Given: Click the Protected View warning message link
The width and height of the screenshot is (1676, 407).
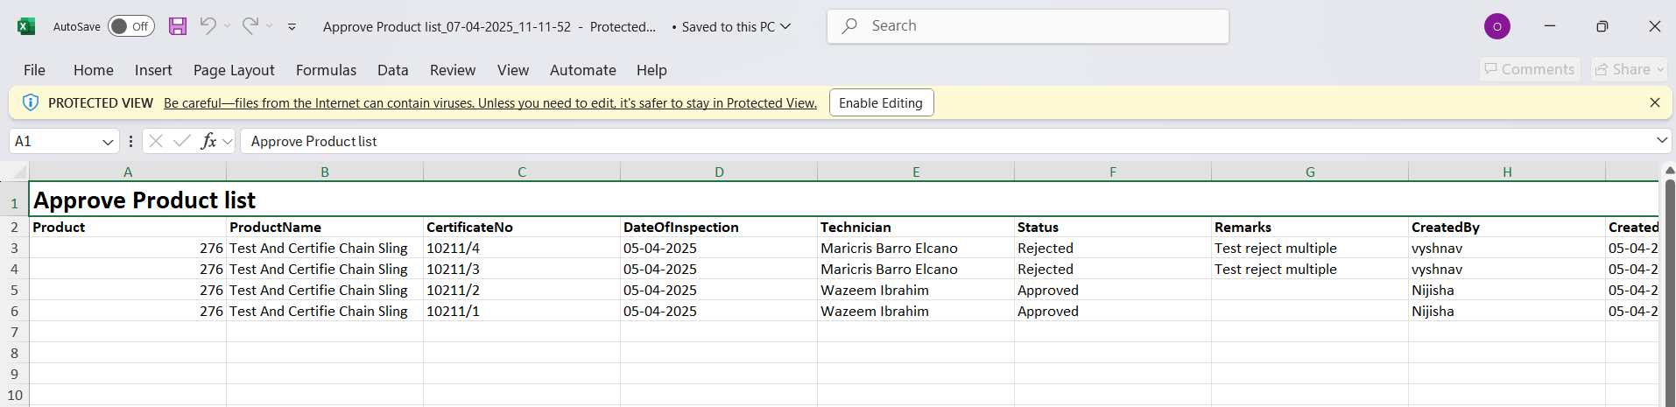Looking at the screenshot, I should click(489, 103).
